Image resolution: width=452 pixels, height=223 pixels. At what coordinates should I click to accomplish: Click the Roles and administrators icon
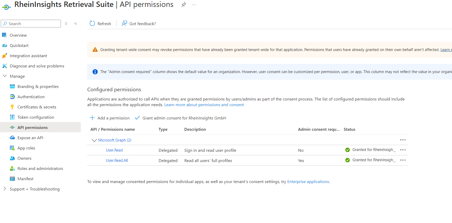click(x=12, y=168)
